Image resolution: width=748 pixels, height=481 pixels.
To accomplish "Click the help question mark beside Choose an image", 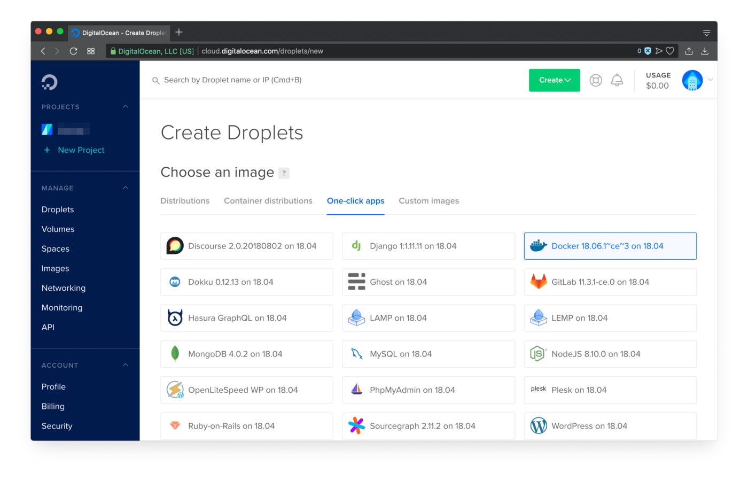I will tap(284, 173).
